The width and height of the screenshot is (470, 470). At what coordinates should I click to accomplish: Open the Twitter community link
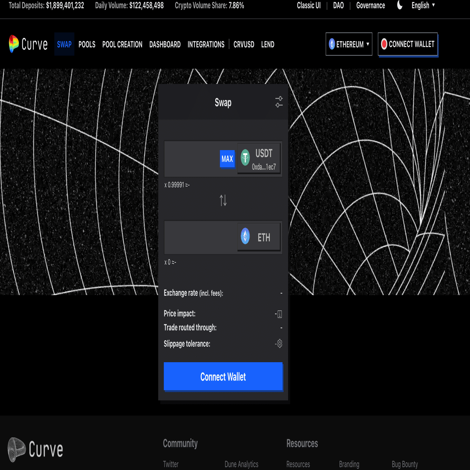[171, 464]
